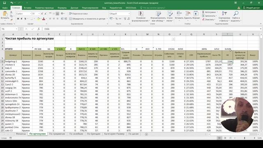Click Merge and Center (Объединить и поместить в центре)
263x148 pixels.
[x=87, y=18]
